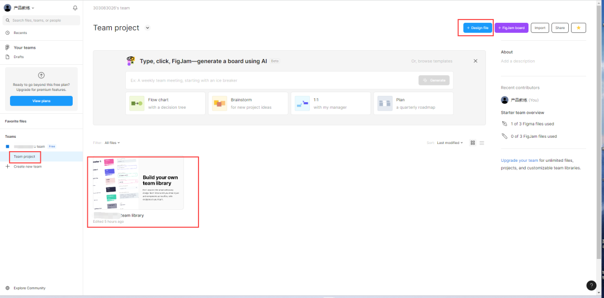Select the team entry with Free badge
Image resolution: width=604 pixels, height=298 pixels.
pyautogui.click(x=41, y=147)
